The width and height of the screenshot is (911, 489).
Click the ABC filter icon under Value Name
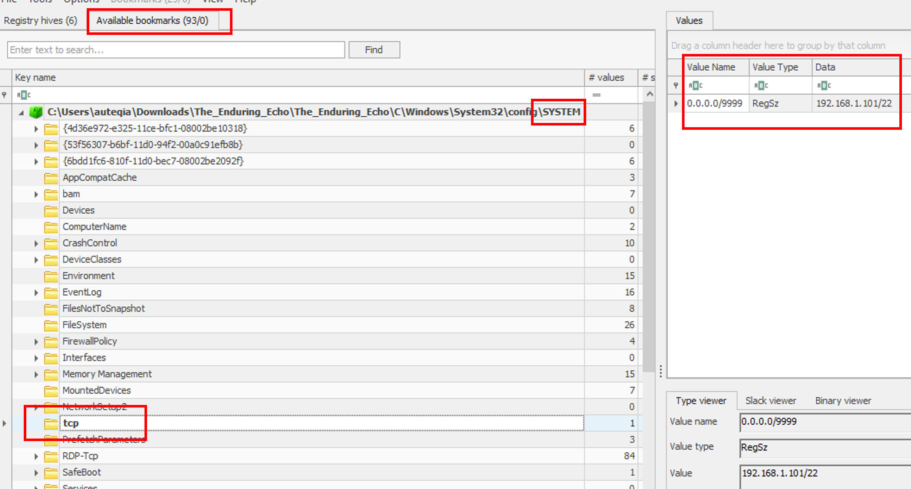tap(695, 85)
